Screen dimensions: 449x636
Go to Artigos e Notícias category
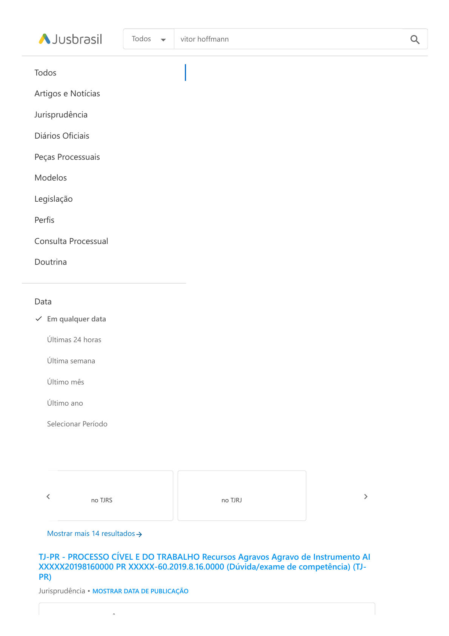click(67, 94)
